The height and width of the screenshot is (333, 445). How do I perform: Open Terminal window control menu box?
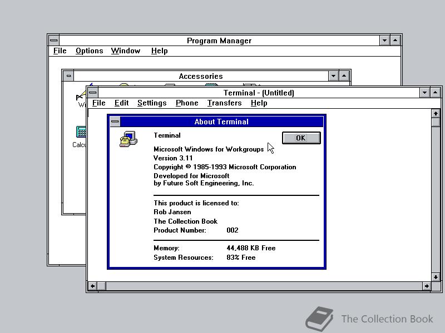pos(93,93)
